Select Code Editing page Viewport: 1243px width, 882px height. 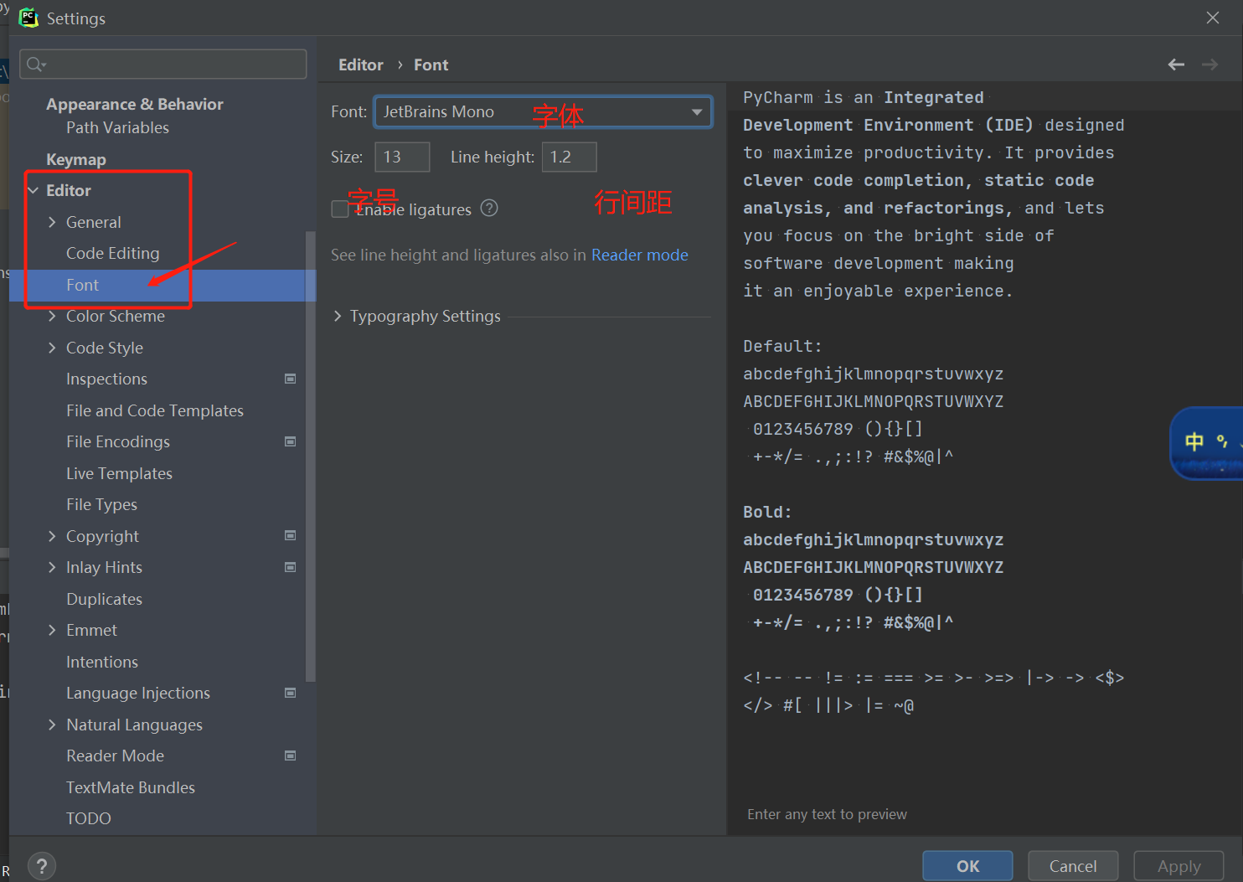click(113, 253)
